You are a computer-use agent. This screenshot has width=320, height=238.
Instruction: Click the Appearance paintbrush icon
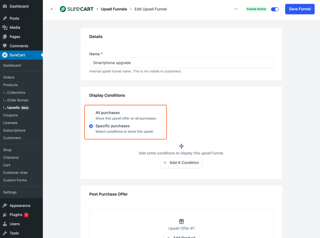(5, 206)
